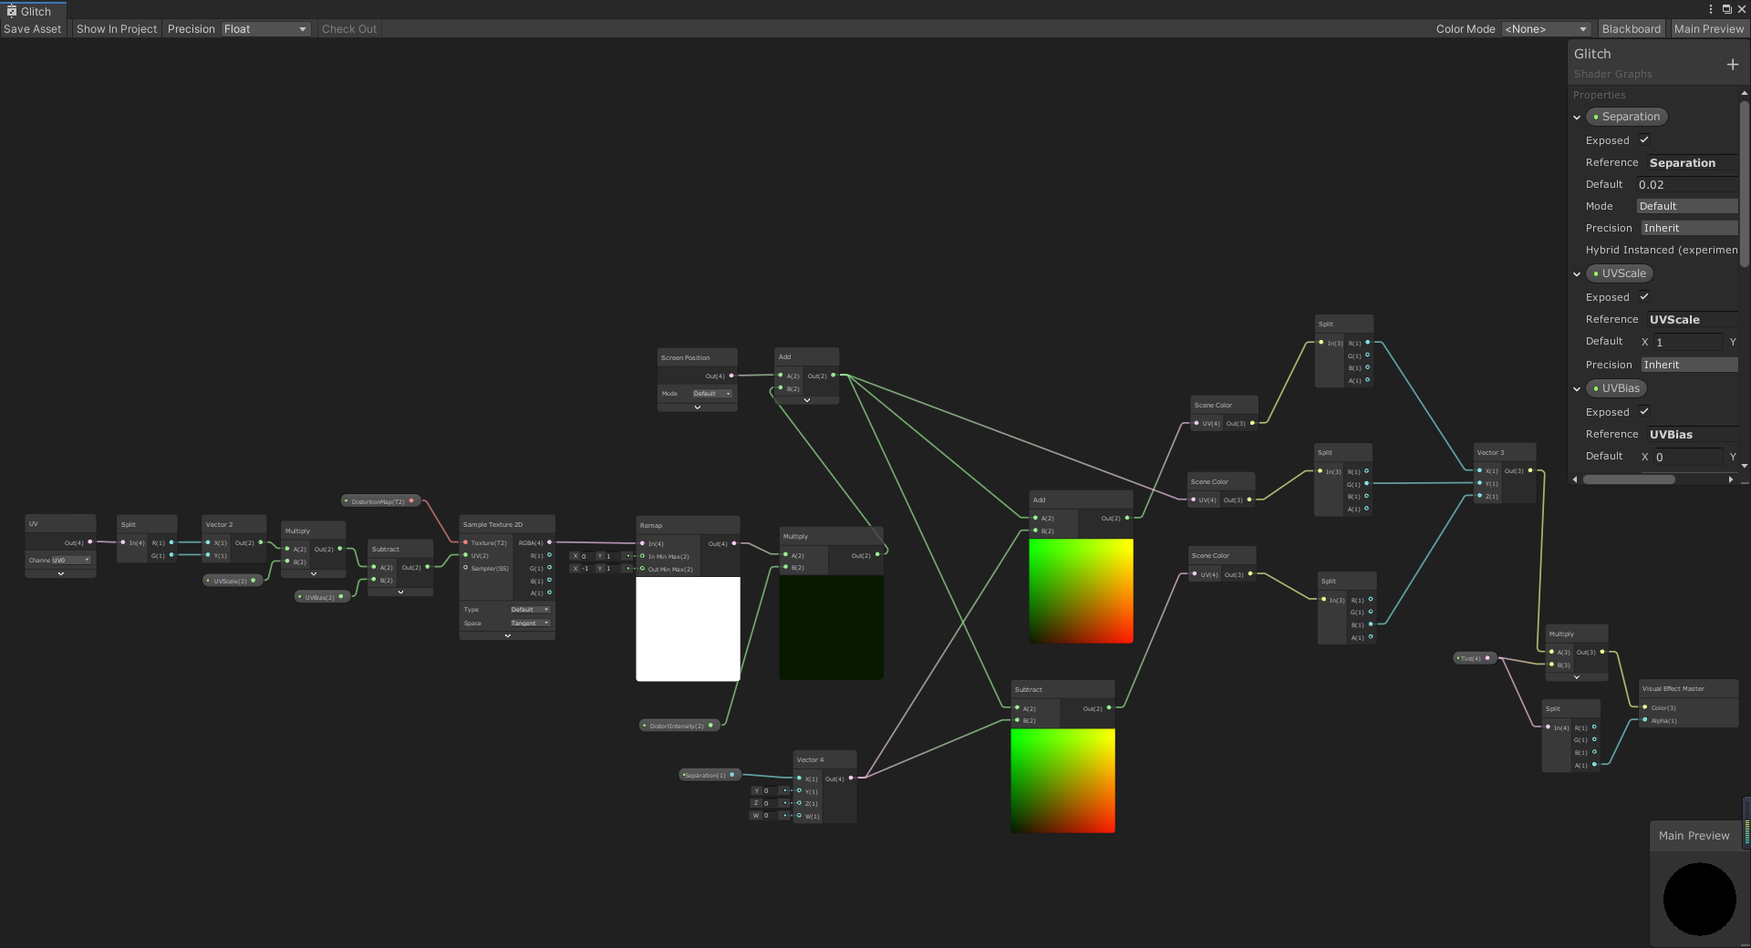The width and height of the screenshot is (1751, 948).
Task: Collapse the Separation property section
Action: pos(1577,117)
